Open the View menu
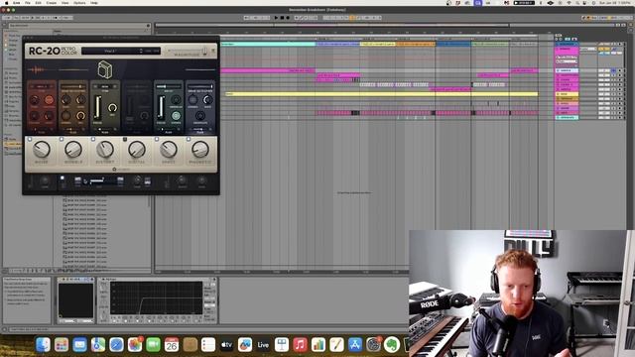 click(64, 3)
